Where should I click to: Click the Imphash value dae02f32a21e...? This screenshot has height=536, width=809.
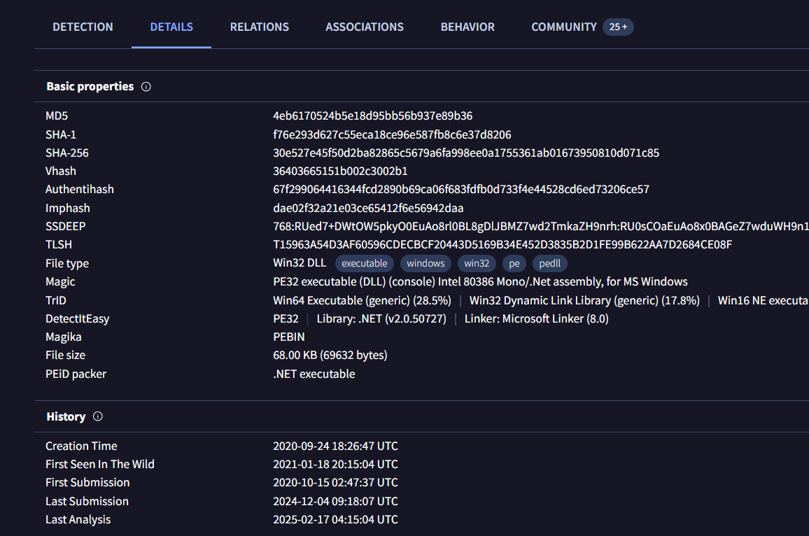[x=368, y=209]
